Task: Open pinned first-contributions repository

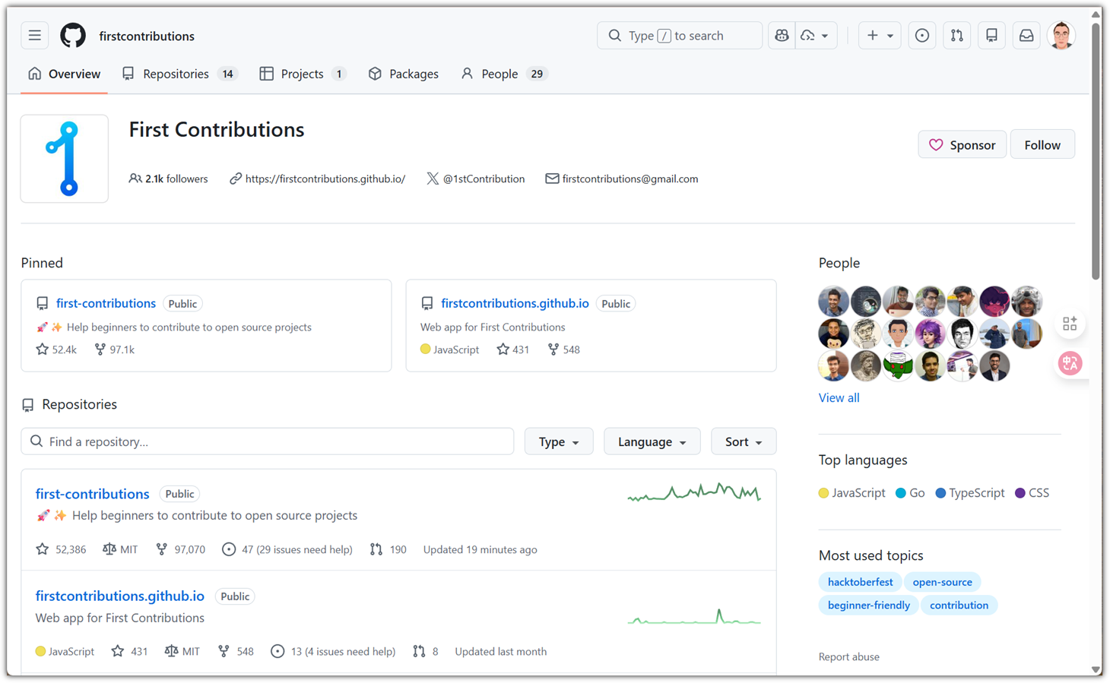Action: pyautogui.click(x=106, y=303)
